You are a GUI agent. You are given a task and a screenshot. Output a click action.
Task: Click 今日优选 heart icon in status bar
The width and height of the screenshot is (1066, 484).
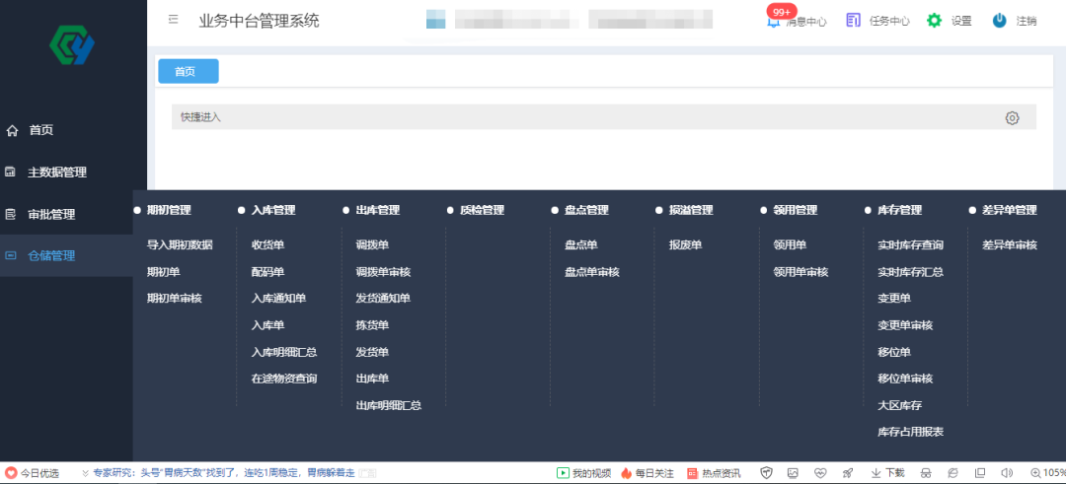(11, 473)
